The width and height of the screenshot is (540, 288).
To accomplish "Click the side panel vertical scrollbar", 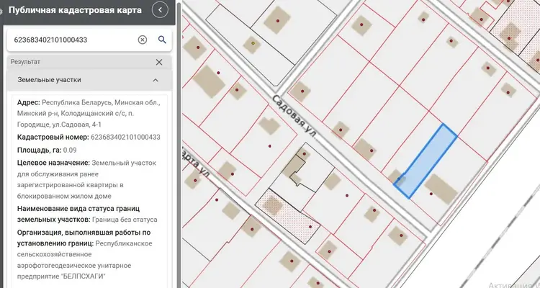I will coord(179,144).
